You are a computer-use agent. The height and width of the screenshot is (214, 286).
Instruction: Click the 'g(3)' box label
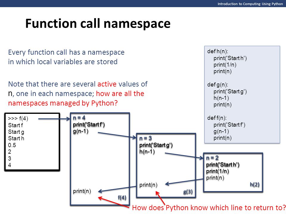188,192
